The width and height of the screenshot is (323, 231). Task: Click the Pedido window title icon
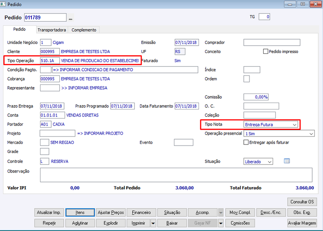tap(3, 4)
